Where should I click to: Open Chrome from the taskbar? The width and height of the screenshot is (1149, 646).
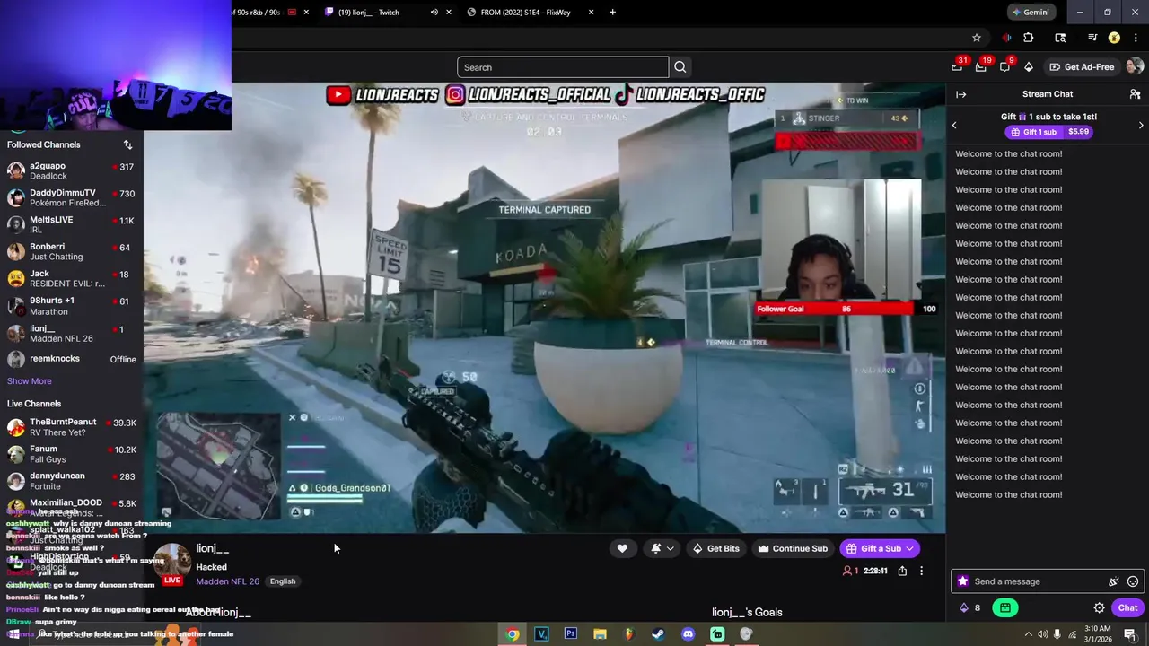pos(512,633)
